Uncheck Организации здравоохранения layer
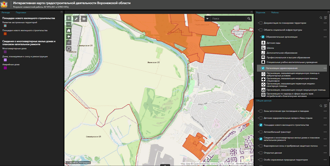Viewport: 330px width, 166px height. coord(263,68)
